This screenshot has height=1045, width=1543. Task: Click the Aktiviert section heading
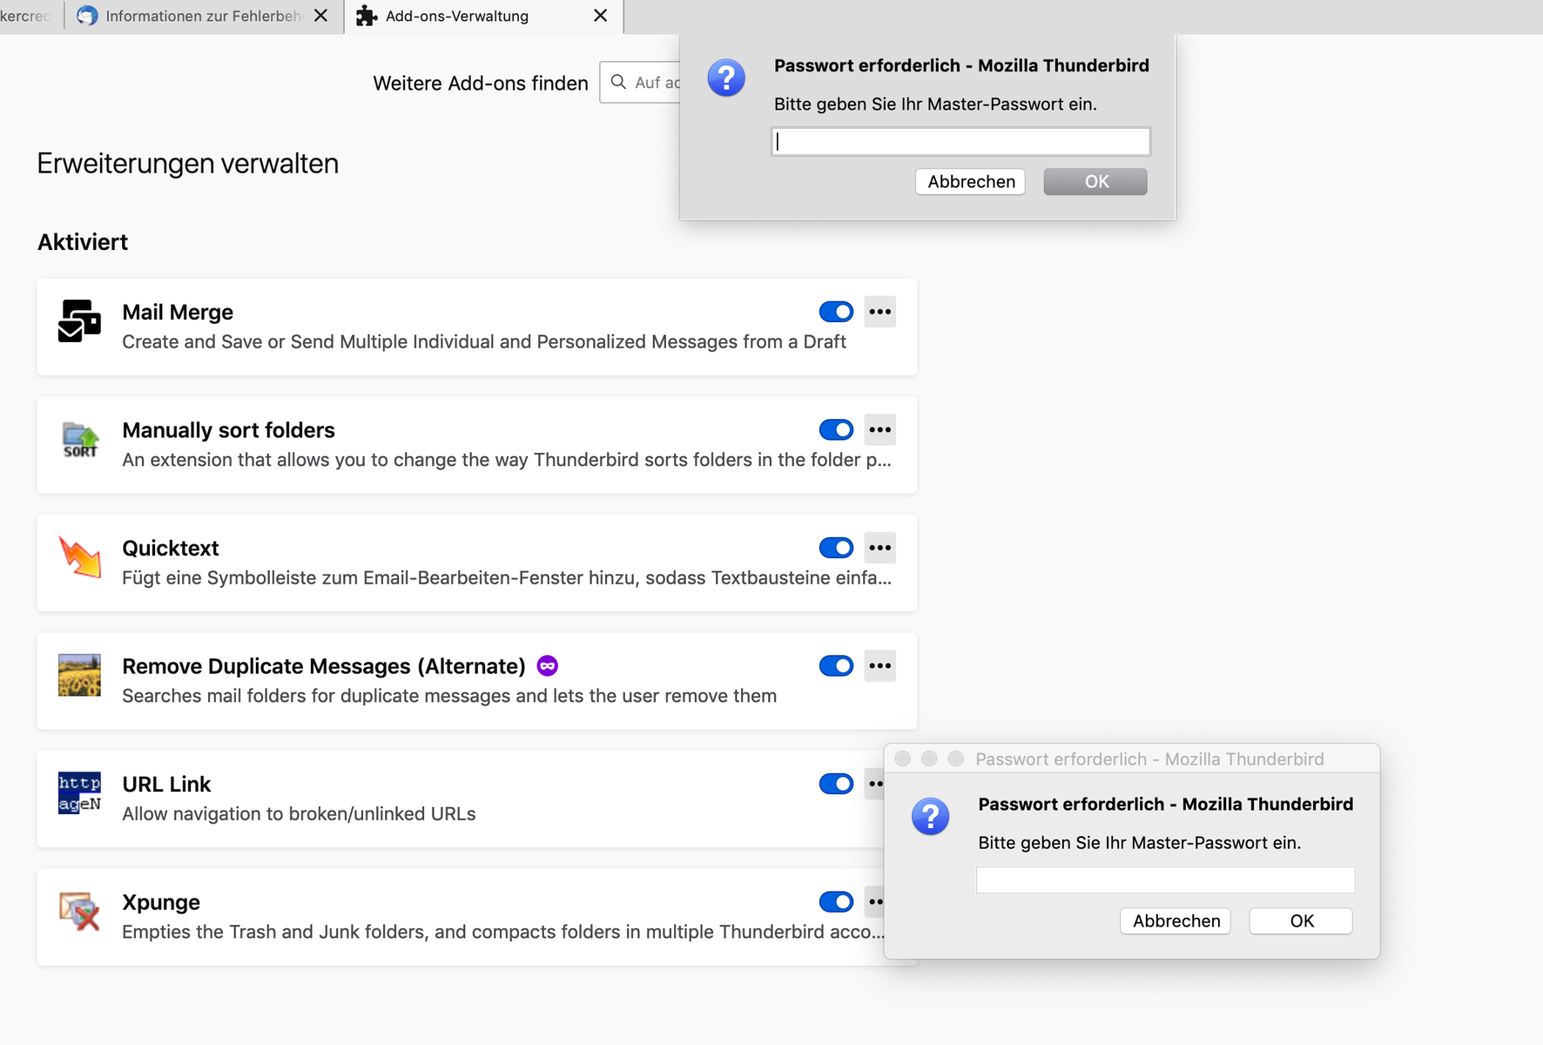pyautogui.click(x=83, y=242)
